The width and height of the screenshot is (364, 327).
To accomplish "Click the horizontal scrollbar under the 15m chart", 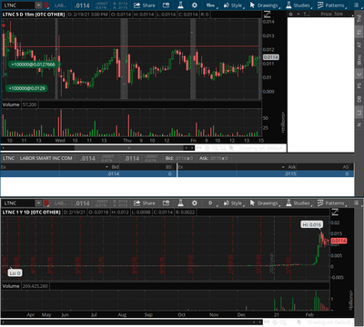I will 97,148.
